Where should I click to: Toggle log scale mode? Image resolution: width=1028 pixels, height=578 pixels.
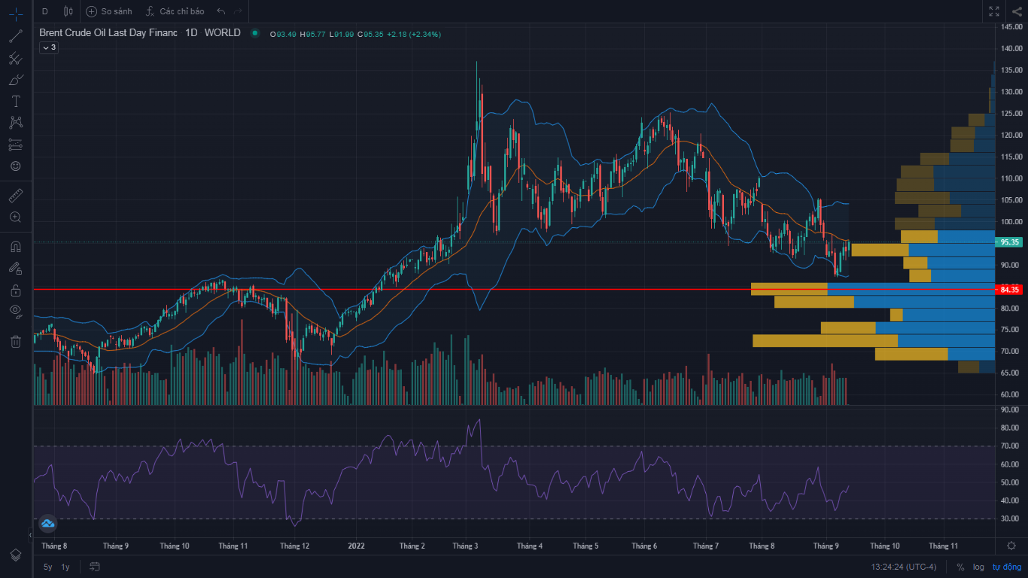tap(978, 567)
